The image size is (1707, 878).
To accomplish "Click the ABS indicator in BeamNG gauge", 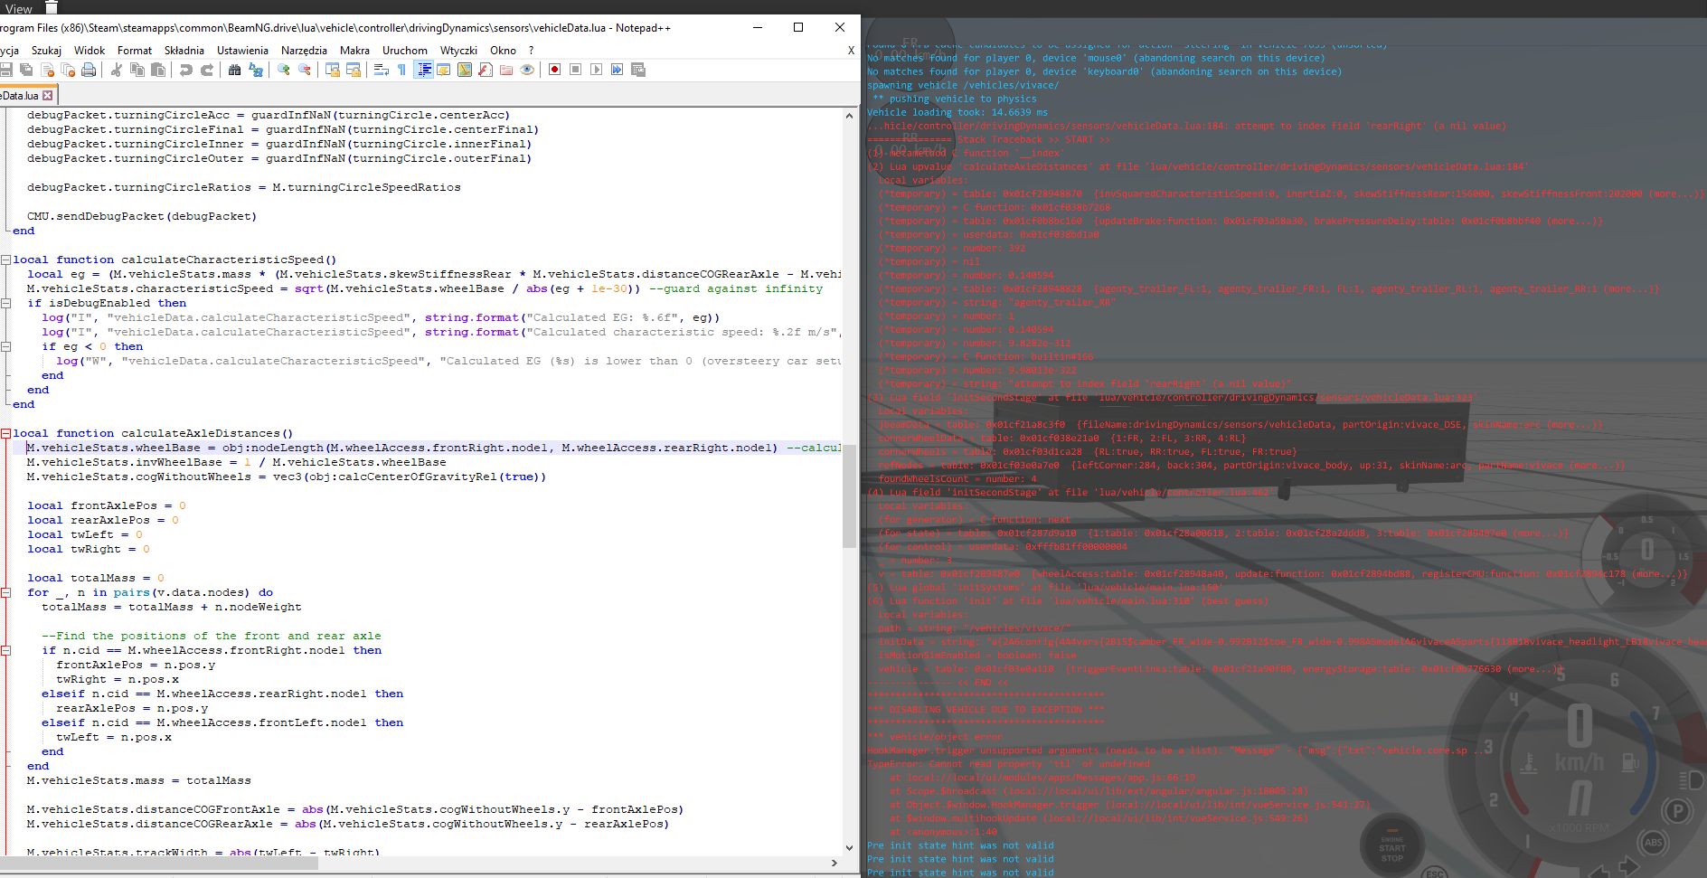I will click(1654, 842).
